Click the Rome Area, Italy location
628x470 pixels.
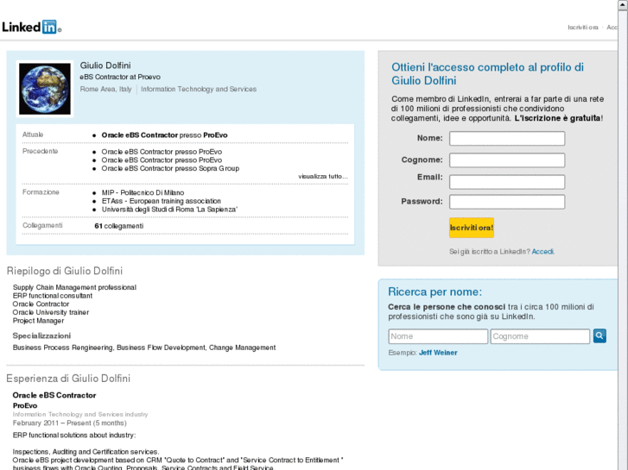[x=105, y=89]
